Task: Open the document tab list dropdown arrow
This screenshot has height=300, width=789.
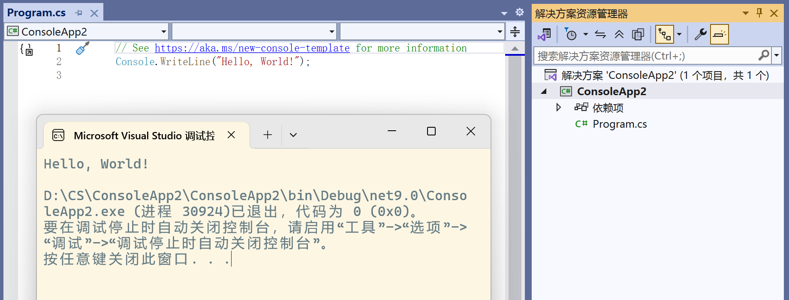Action: tap(504, 13)
